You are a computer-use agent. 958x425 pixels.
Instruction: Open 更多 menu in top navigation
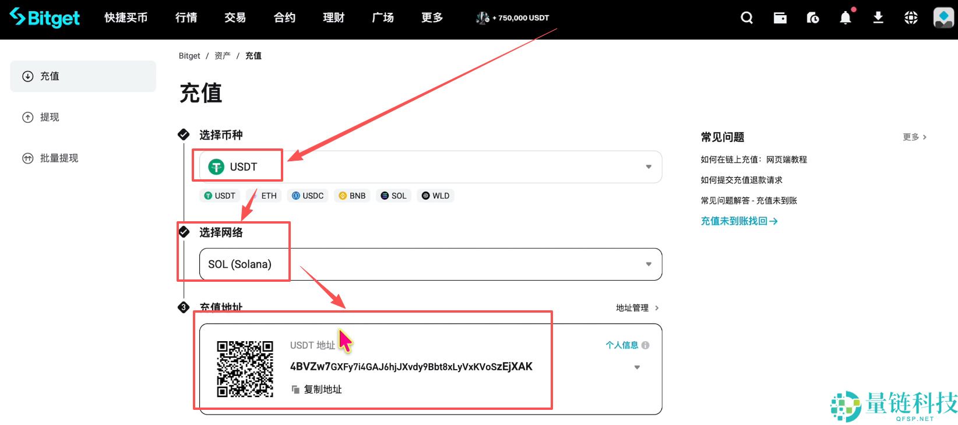pyautogui.click(x=432, y=18)
